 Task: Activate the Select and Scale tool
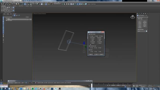tap(29, 4)
